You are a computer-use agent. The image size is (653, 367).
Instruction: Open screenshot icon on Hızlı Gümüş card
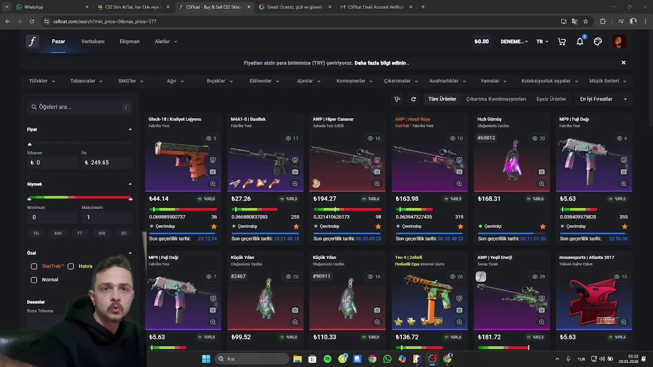point(541,172)
